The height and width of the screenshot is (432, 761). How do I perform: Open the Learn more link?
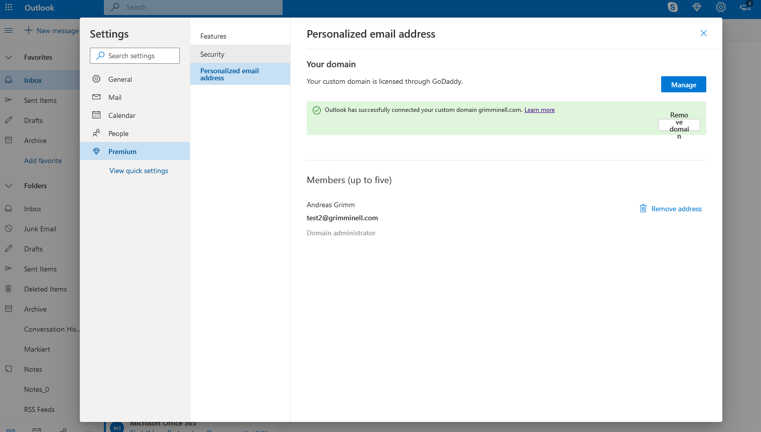coord(540,110)
